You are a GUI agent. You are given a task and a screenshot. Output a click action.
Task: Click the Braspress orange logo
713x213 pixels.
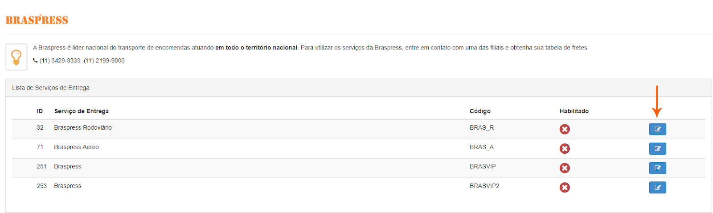tap(37, 20)
